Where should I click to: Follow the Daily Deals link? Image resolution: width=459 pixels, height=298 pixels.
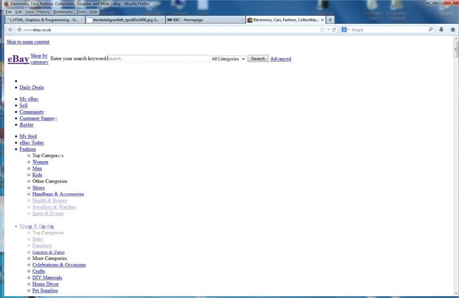(x=31, y=88)
